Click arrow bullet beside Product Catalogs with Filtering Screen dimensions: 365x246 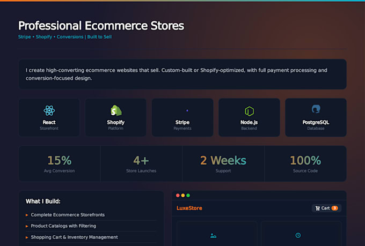click(27, 226)
